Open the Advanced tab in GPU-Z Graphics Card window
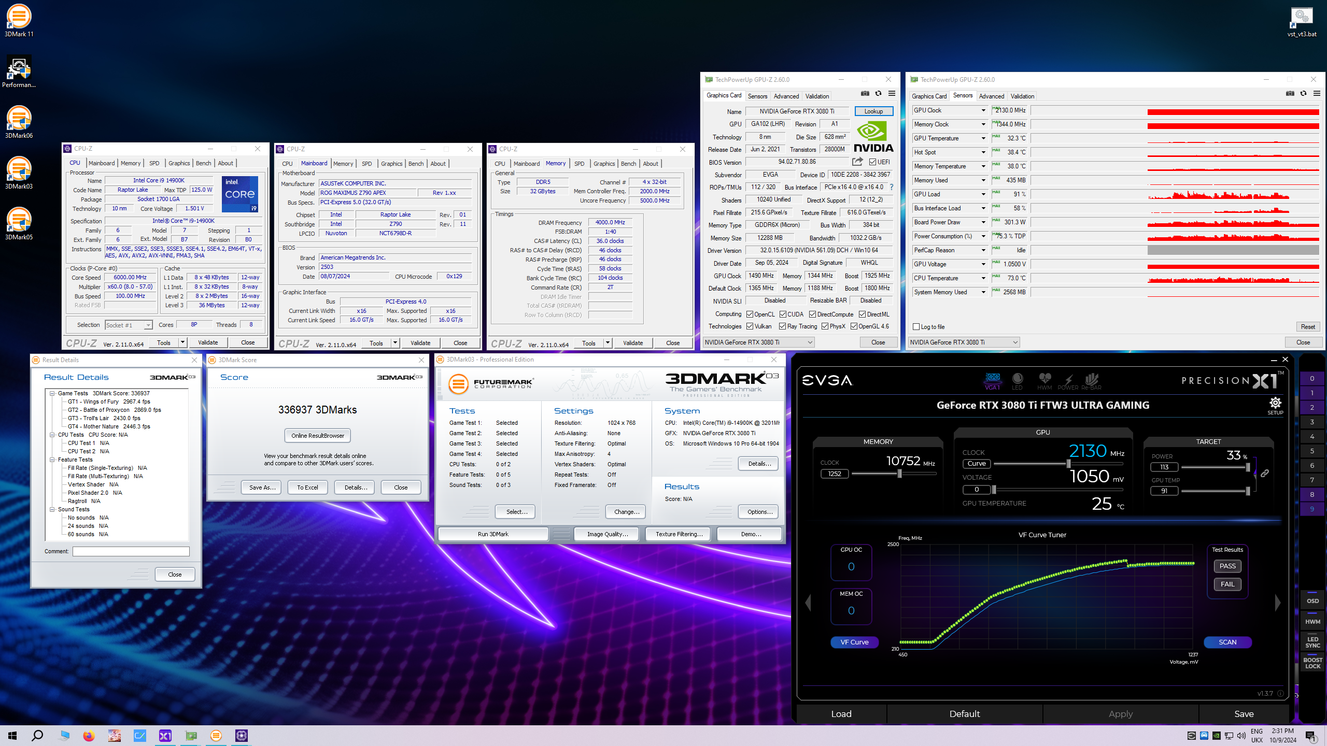The width and height of the screenshot is (1327, 746). click(x=786, y=96)
